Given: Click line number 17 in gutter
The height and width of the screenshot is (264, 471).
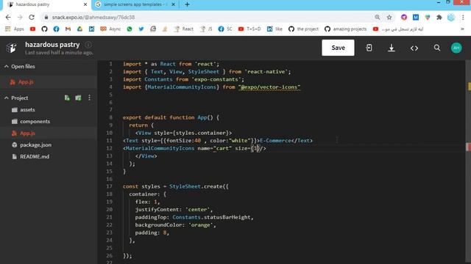Looking at the screenshot, I should coord(109,186).
